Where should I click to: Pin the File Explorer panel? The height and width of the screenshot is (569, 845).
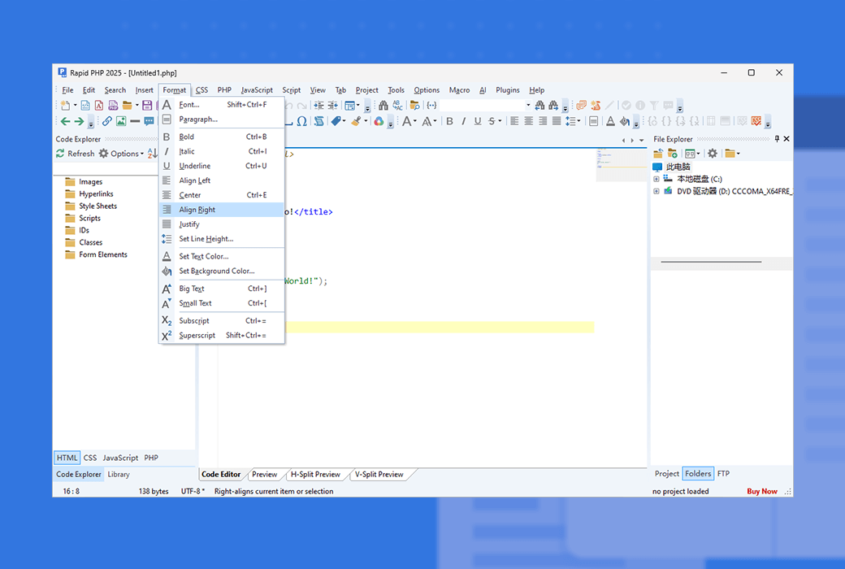coord(777,139)
